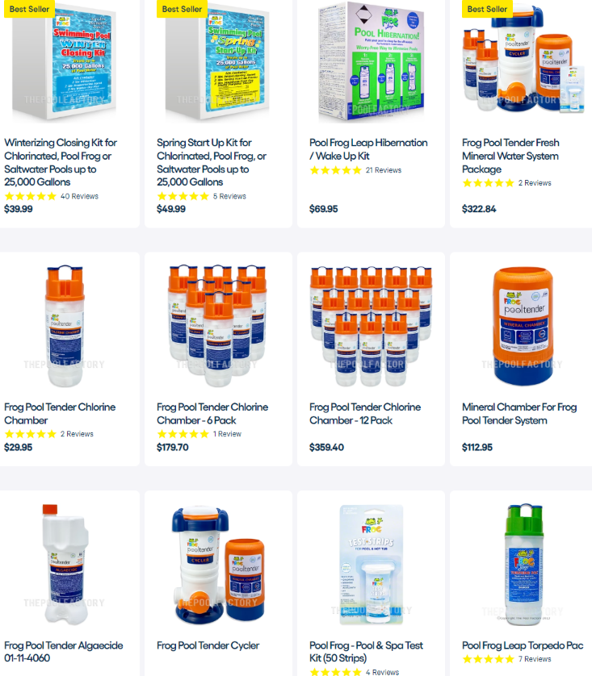Click the orange Mineral Chamber product image
This screenshot has width=592, height=676.
pyautogui.click(x=523, y=326)
